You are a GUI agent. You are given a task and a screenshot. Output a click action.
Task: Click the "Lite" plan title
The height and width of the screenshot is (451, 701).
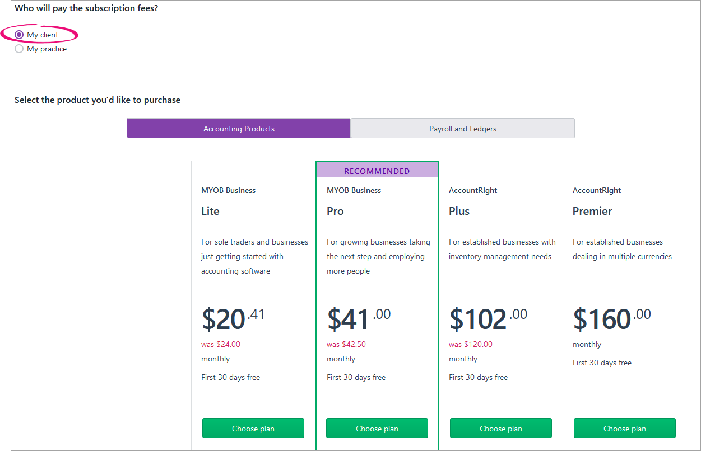click(x=211, y=212)
